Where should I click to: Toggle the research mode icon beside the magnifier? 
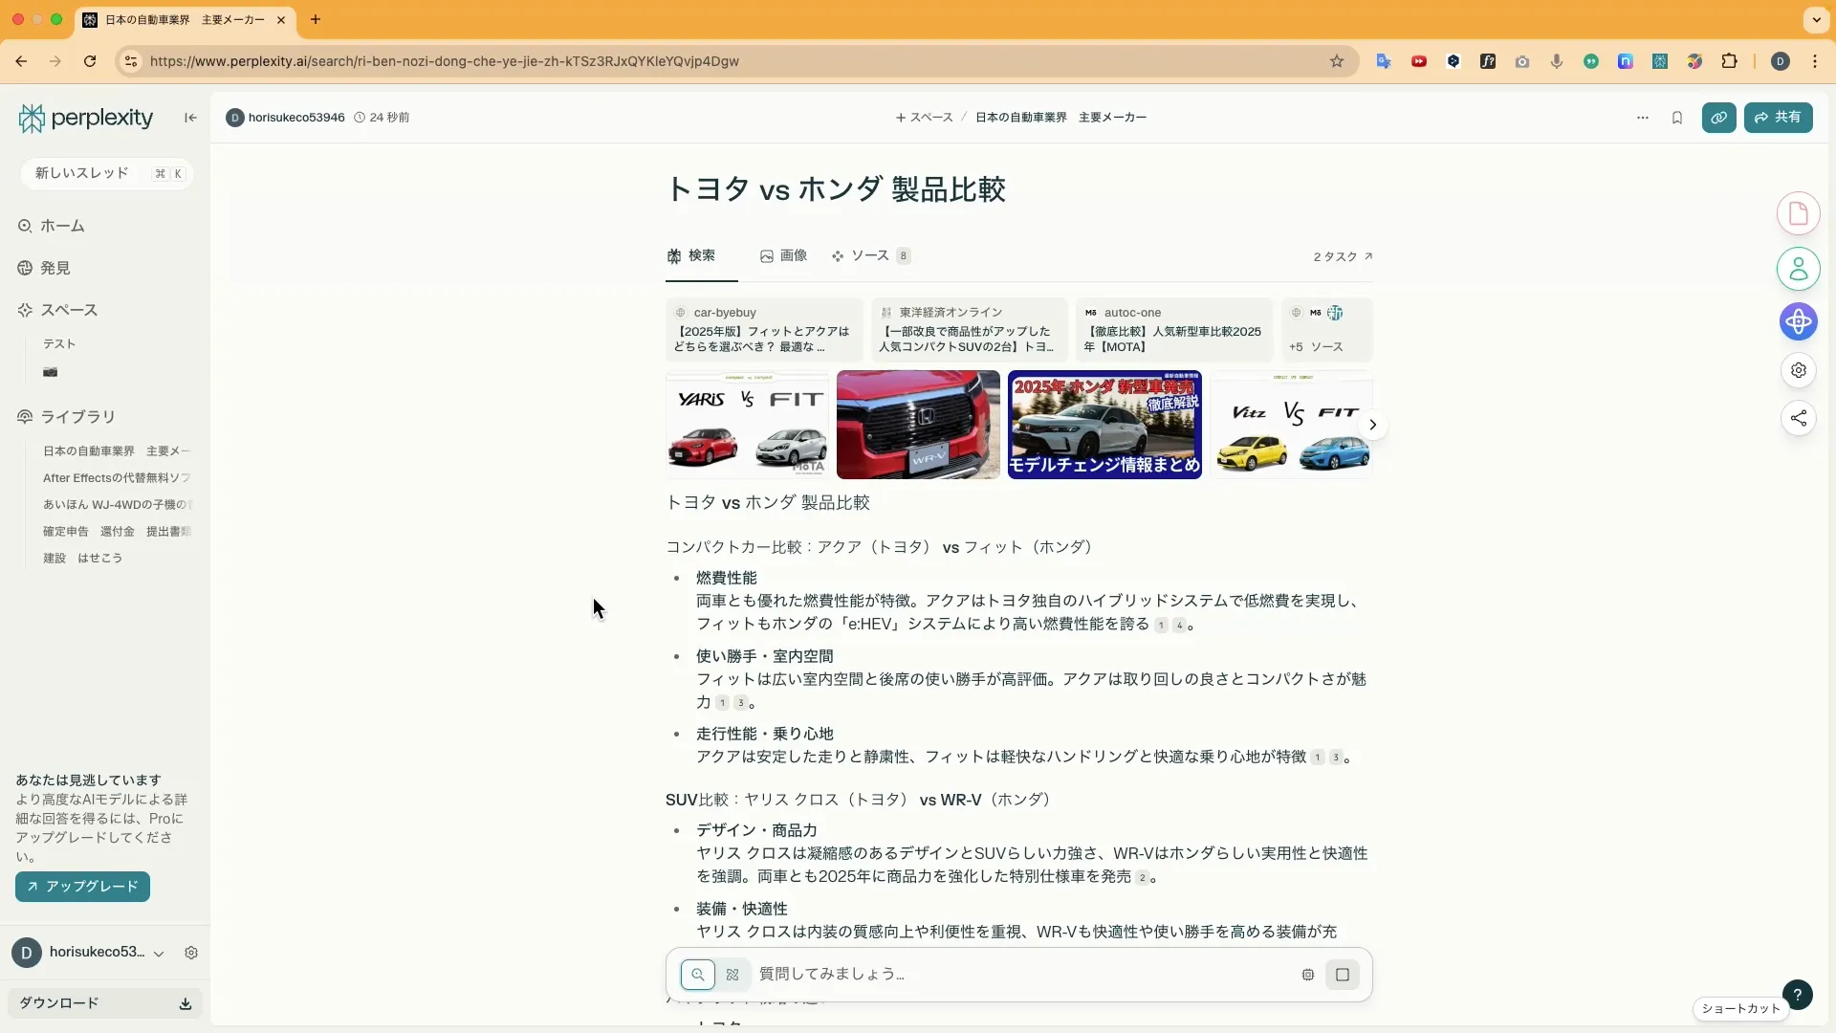(732, 975)
